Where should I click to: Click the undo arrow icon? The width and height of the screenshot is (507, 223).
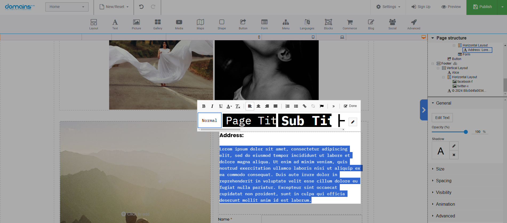[141, 7]
